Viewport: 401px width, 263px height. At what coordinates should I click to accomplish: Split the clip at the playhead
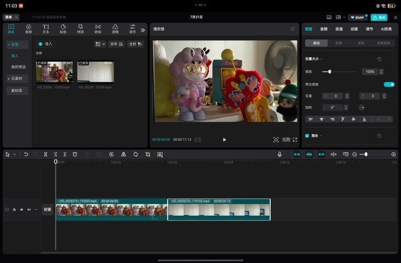(x=46, y=154)
